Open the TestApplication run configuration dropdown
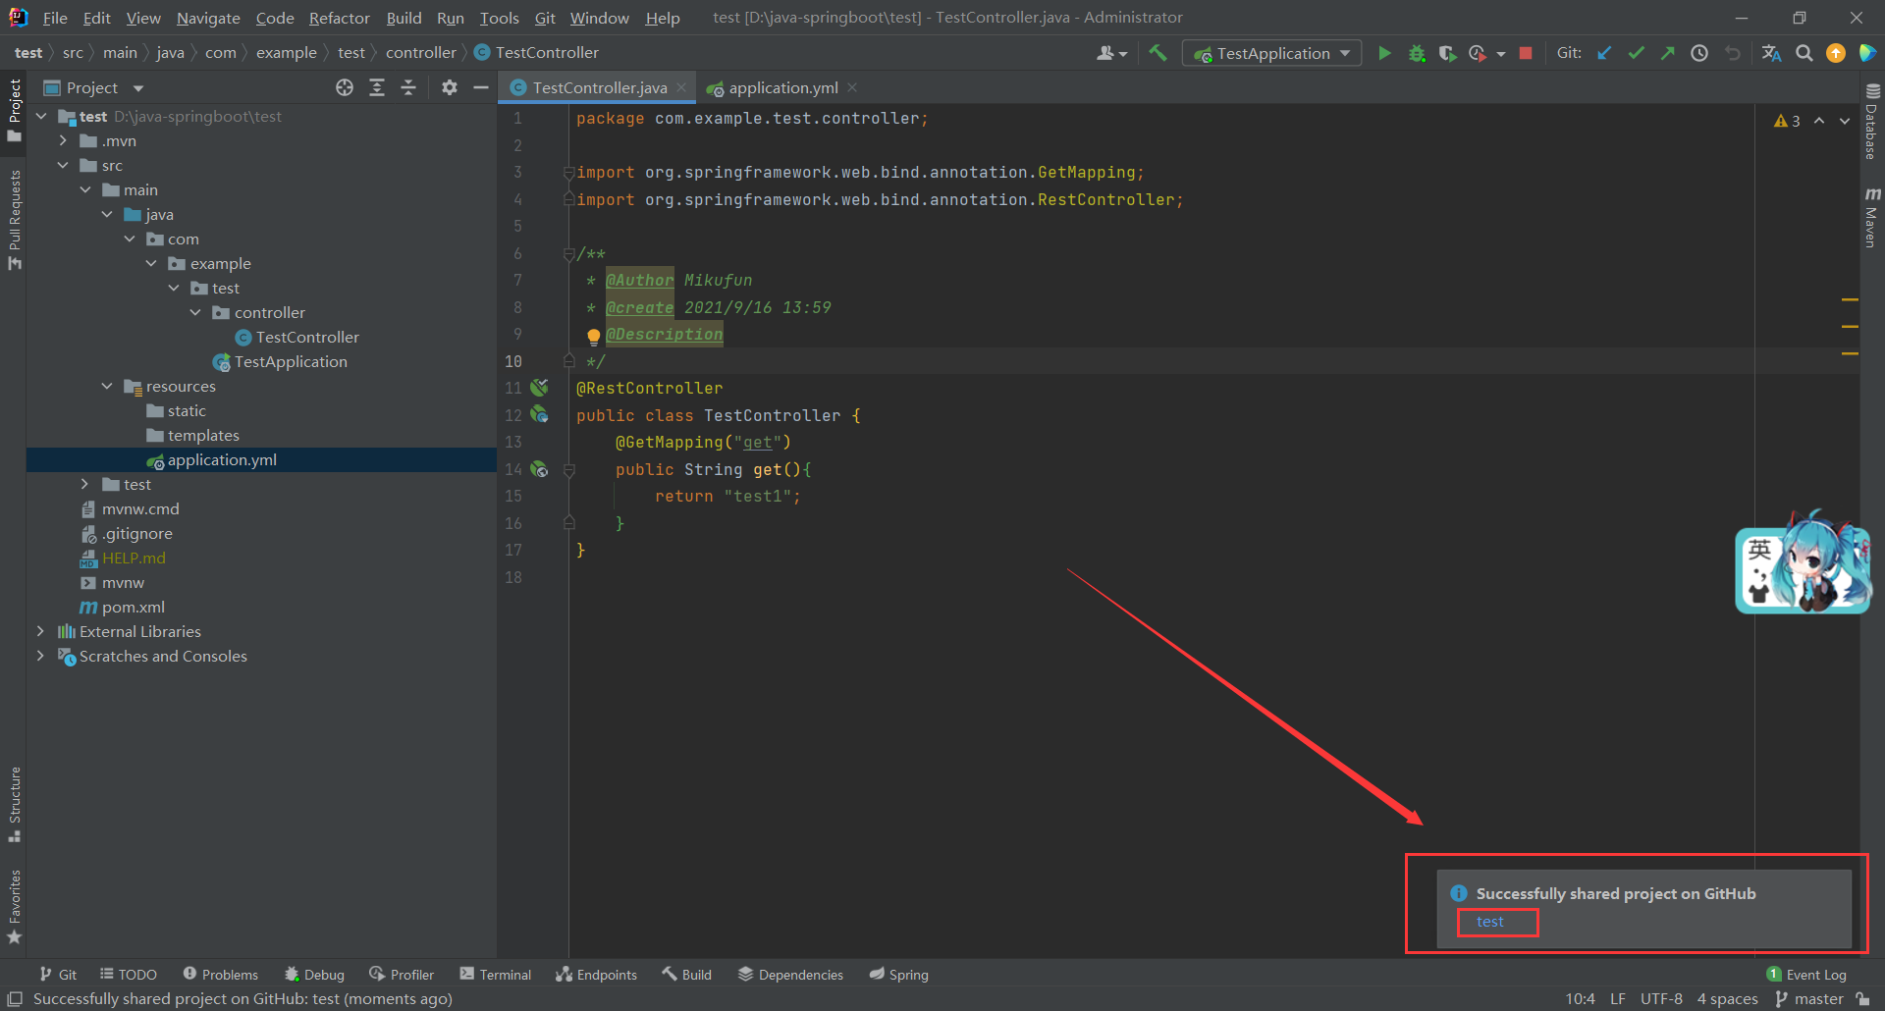 (1272, 53)
